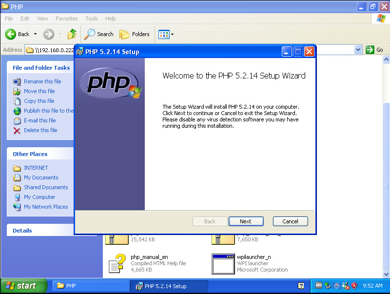Open the View menu

(42, 19)
